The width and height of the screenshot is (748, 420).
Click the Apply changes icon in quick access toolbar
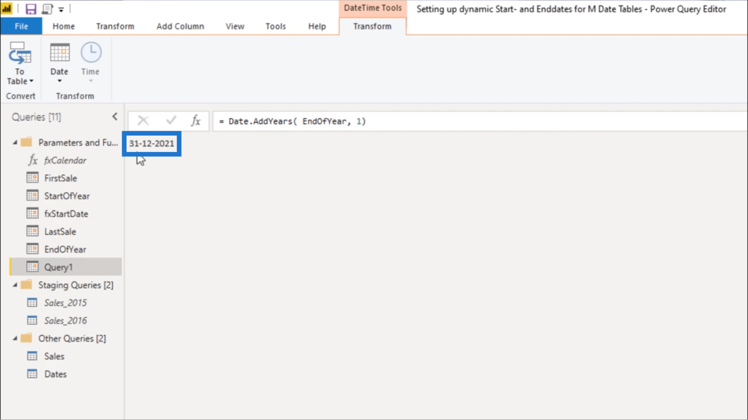pyautogui.click(x=47, y=9)
